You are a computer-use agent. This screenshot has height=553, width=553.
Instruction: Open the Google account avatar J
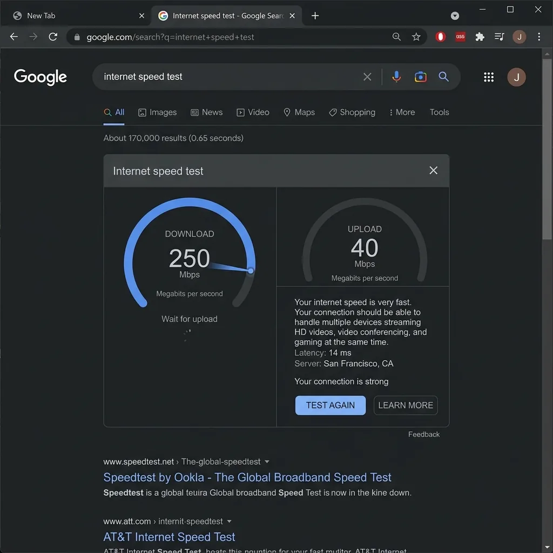516,77
